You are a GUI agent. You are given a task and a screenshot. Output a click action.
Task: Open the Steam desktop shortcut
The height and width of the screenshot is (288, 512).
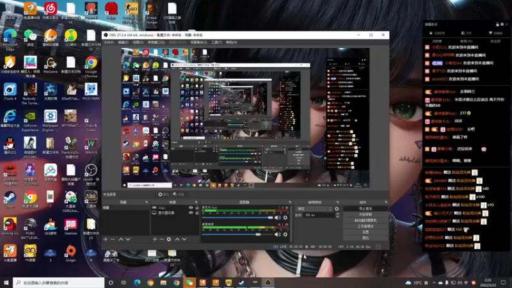click(10, 200)
